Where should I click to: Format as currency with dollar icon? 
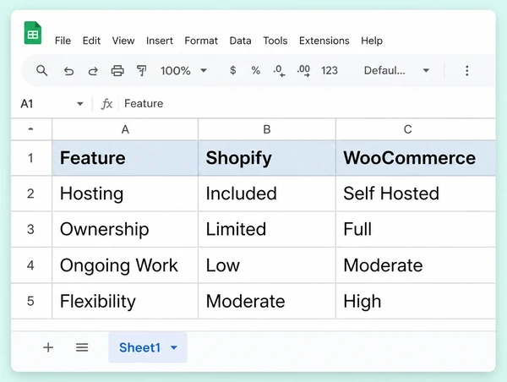(x=233, y=70)
